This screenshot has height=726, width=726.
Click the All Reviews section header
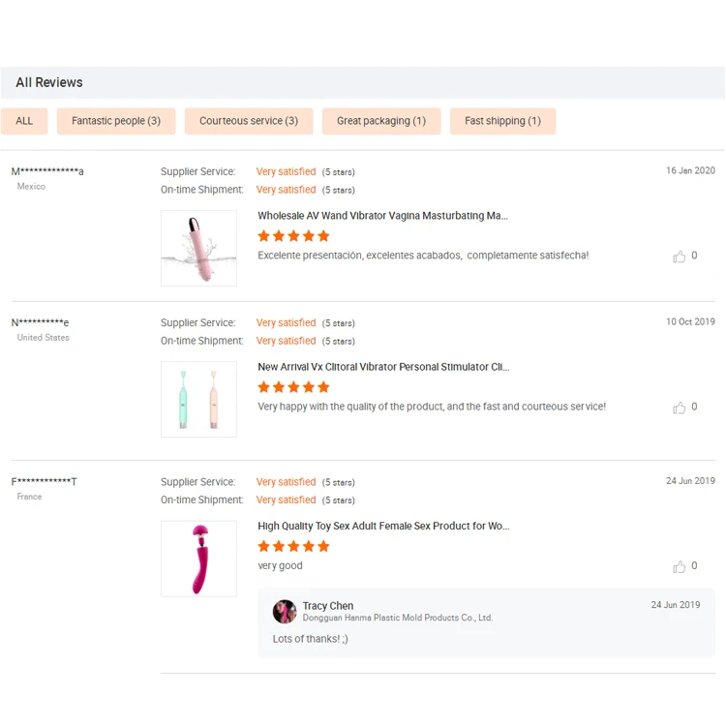[49, 82]
